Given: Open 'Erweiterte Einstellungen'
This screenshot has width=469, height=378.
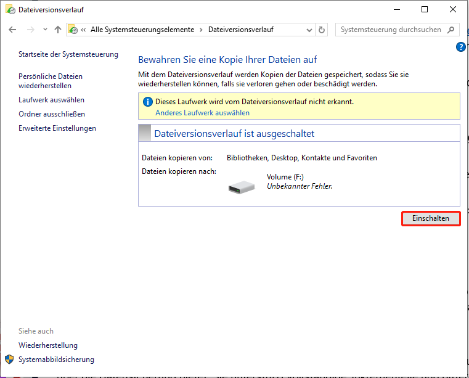Looking at the screenshot, I should [x=57, y=128].
